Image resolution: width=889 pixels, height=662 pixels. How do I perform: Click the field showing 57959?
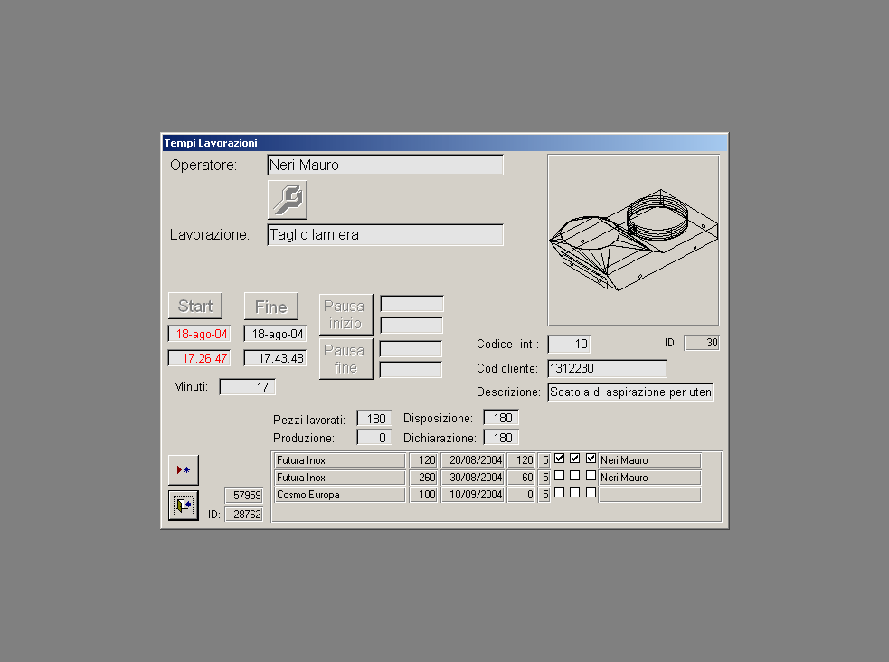click(x=244, y=496)
